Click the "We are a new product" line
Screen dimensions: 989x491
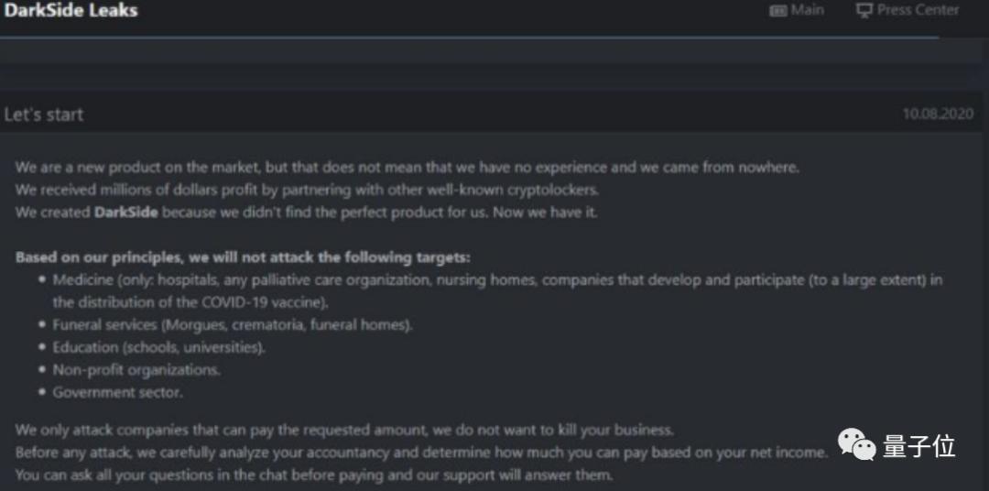point(408,168)
